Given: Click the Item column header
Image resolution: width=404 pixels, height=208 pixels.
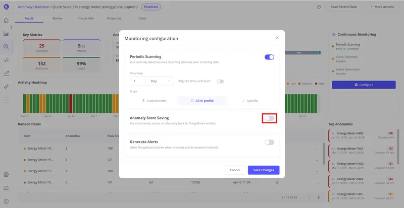Looking at the screenshot, I should tap(27, 136).
